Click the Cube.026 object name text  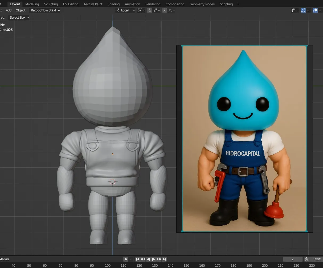pos(6,30)
